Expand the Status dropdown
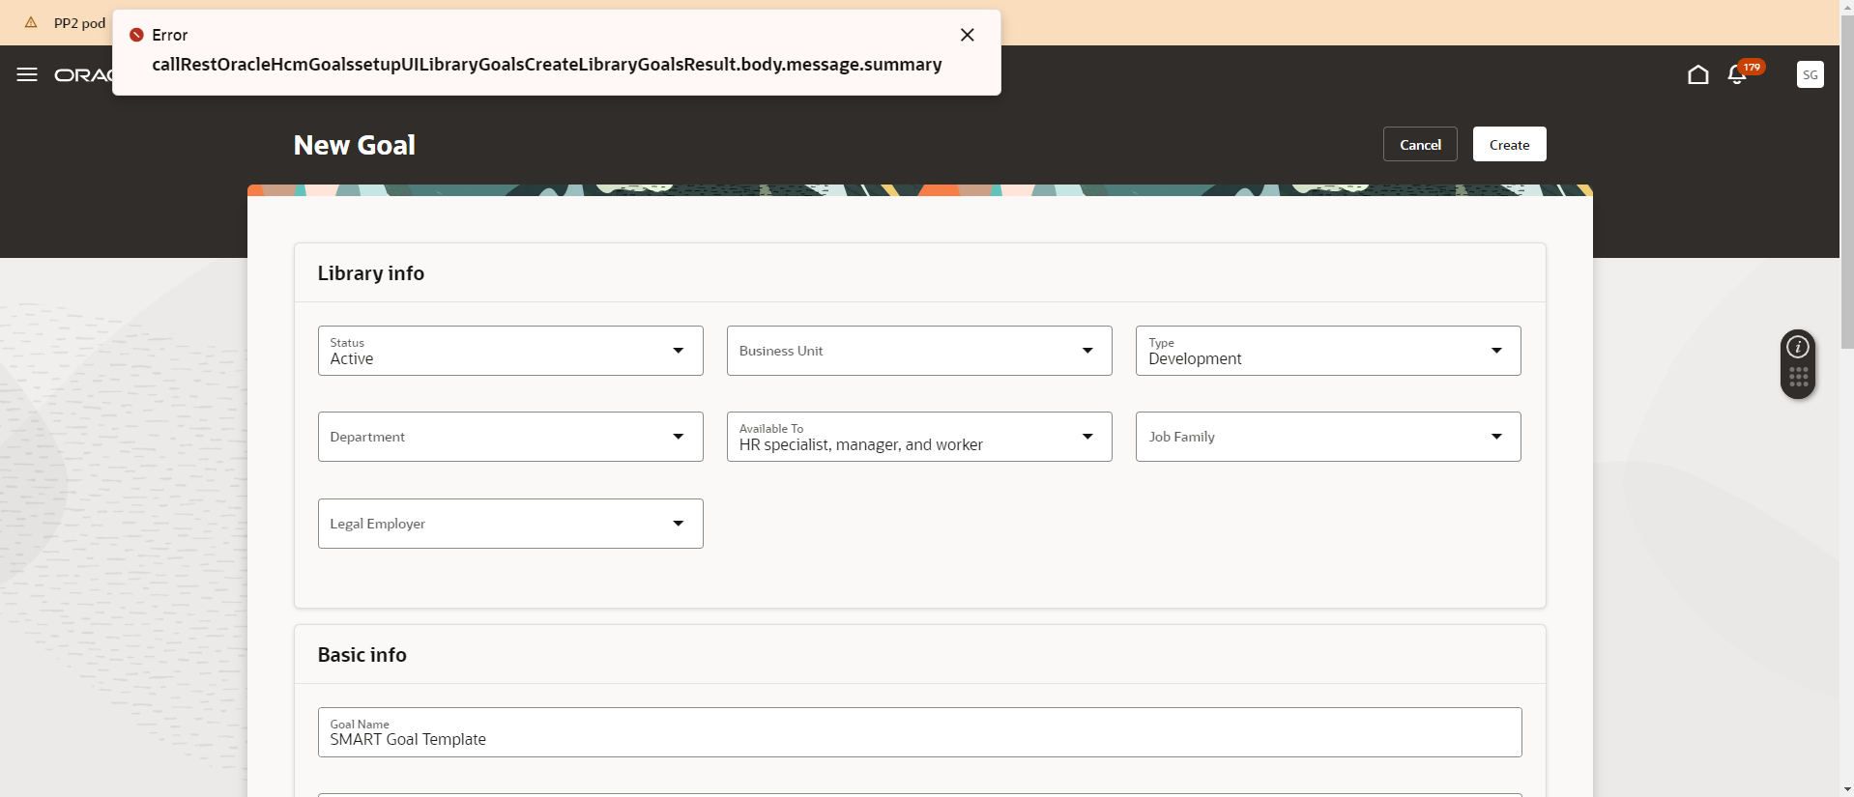The height and width of the screenshot is (797, 1854). point(510,351)
